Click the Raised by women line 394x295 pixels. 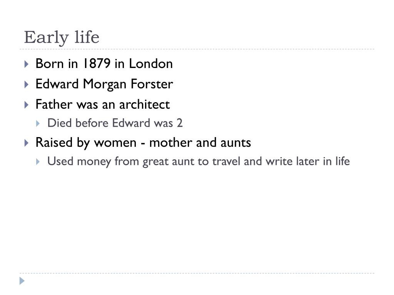click(x=143, y=143)
